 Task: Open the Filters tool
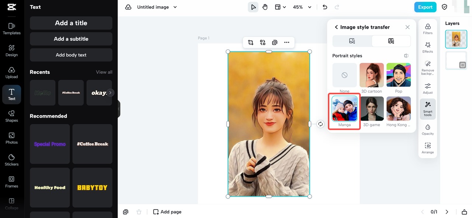[428, 29]
